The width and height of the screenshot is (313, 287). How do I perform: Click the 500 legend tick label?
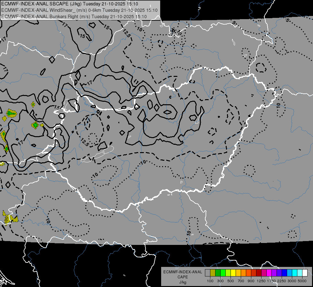click(x=231, y=281)
